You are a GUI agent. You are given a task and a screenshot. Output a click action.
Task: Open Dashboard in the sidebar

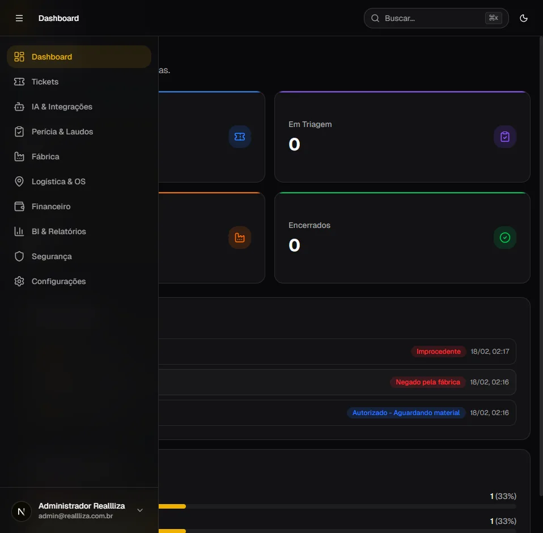pos(79,57)
